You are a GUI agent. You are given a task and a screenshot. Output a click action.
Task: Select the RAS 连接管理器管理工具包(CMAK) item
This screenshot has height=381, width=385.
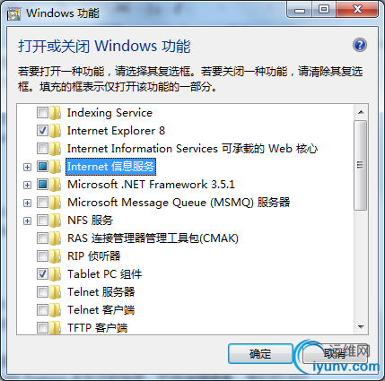153,238
